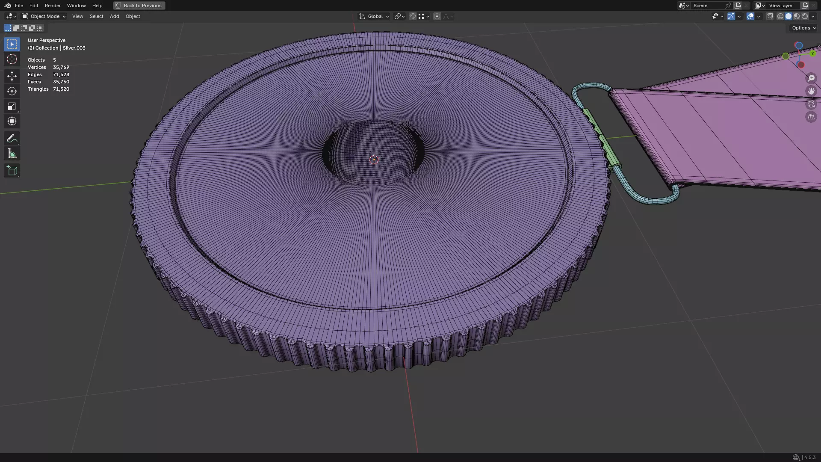Toggle snapping magnet on
Viewport: 821px width, 462px height.
(413, 16)
